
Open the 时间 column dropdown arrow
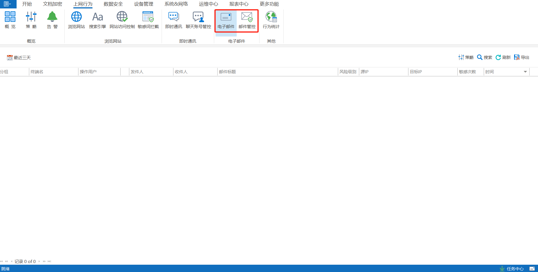pos(525,72)
